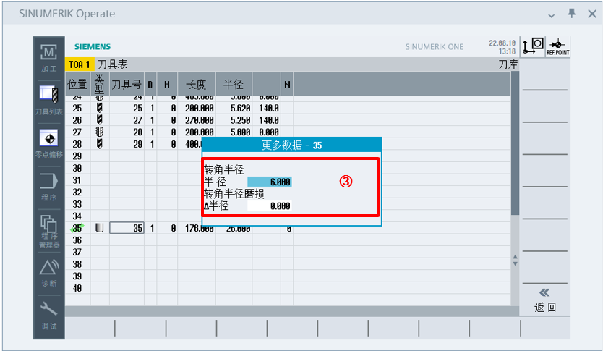Open the 加工 machine operating area
This screenshot has width=603, height=351.
click(49, 58)
